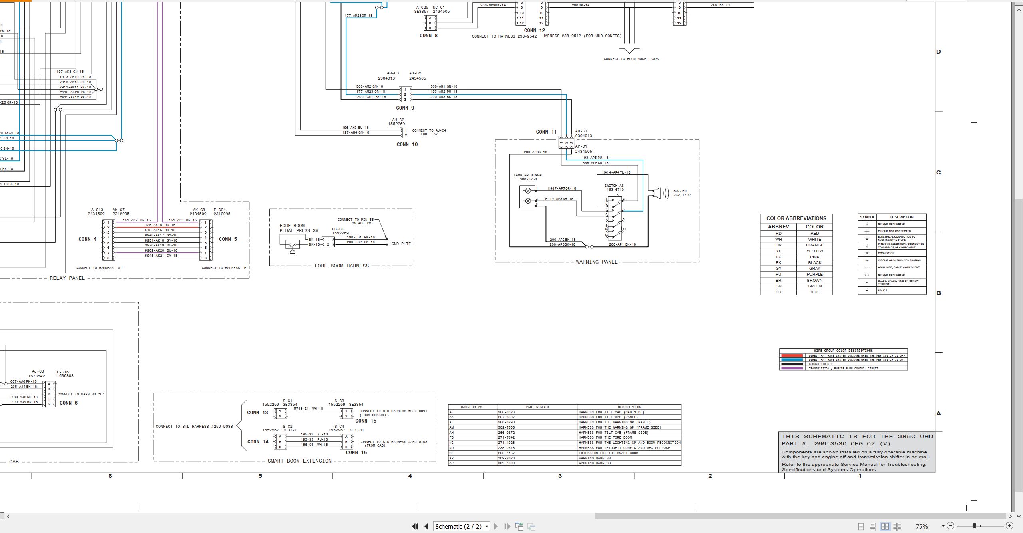Click part number '266-8323' in the harness table
The width and height of the screenshot is (1023, 533).
506,412
